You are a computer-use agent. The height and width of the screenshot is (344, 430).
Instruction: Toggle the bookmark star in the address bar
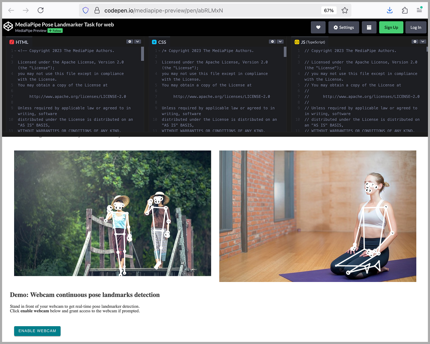pyautogui.click(x=345, y=10)
